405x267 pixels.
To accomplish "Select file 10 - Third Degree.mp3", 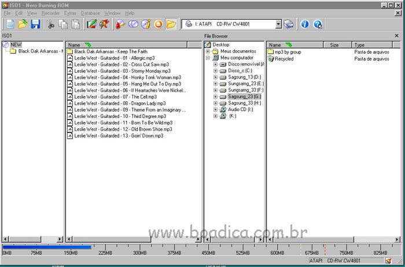I will point(120,116).
